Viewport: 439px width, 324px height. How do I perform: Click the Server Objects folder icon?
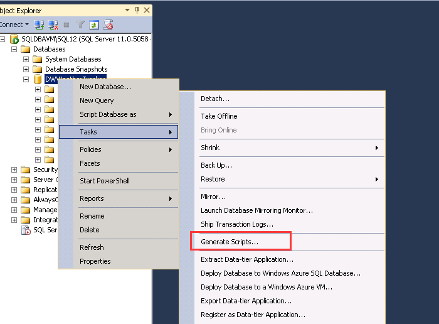[26, 180]
